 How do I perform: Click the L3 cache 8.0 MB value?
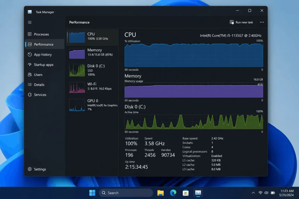[x=216, y=169]
